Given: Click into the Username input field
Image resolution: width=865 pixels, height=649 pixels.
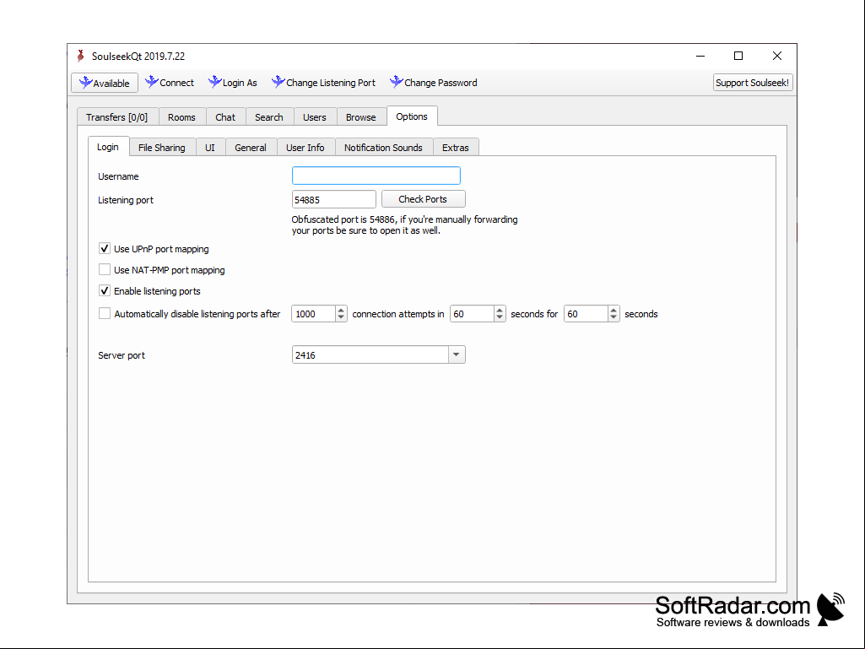Looking at the screenshot, I should pyautogui.click(x=376, y=176).
